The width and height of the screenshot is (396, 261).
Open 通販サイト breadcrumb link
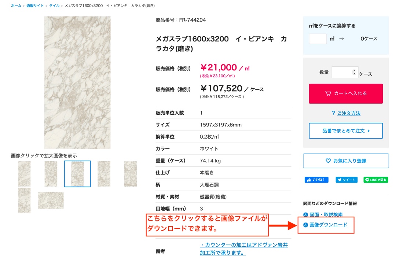35,6
